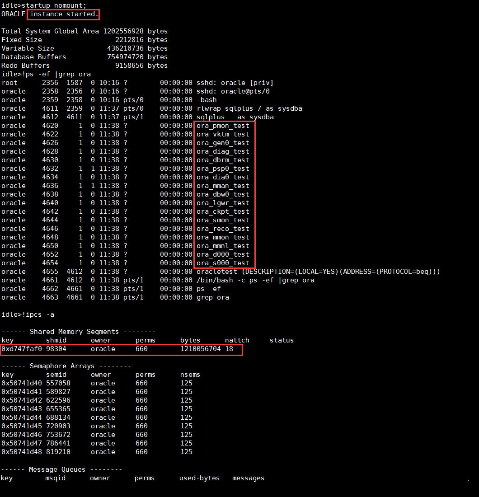
Task: Click Total System Global Area value 1202556928
Action: (x=123, y=31)
